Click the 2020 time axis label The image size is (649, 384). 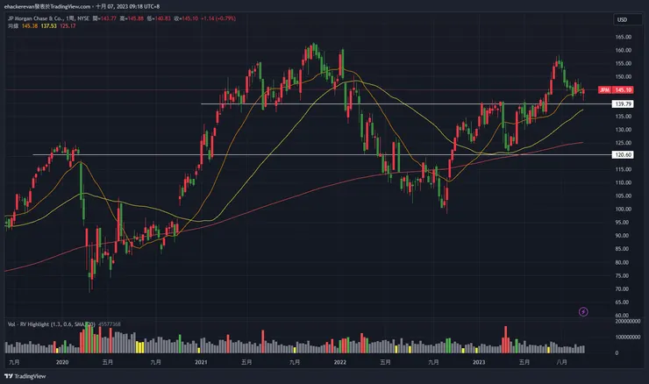(x=62, y=362)
